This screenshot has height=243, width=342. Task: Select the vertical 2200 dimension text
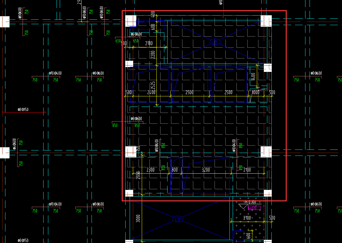pos(153,55)
